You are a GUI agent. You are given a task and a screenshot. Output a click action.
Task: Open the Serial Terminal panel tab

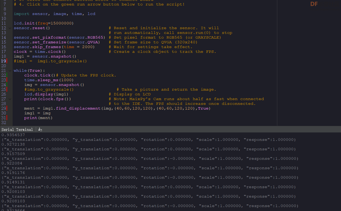[17, 130]
